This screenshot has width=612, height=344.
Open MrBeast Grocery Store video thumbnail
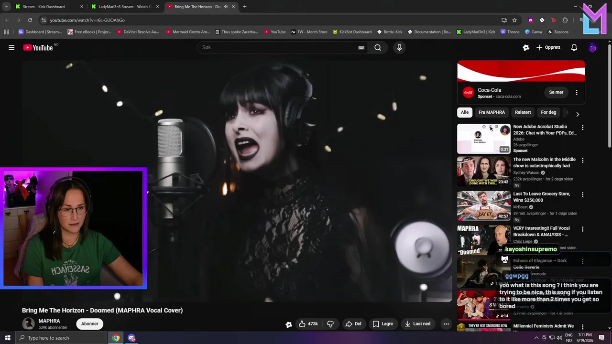click(484, 205)
